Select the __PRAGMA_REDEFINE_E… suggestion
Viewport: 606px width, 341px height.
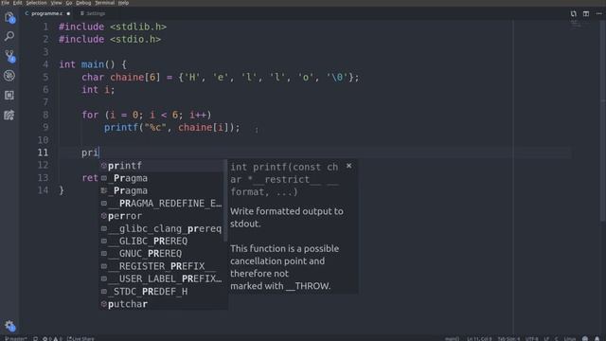(161, 204)
